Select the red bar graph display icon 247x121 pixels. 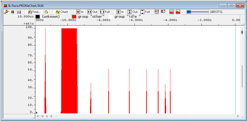[x=172, y=12]
